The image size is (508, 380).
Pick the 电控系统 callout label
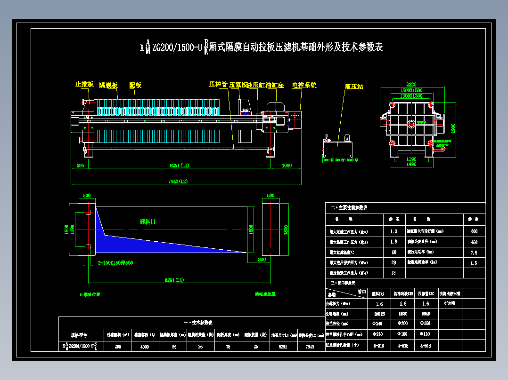(x=304, y=85)
